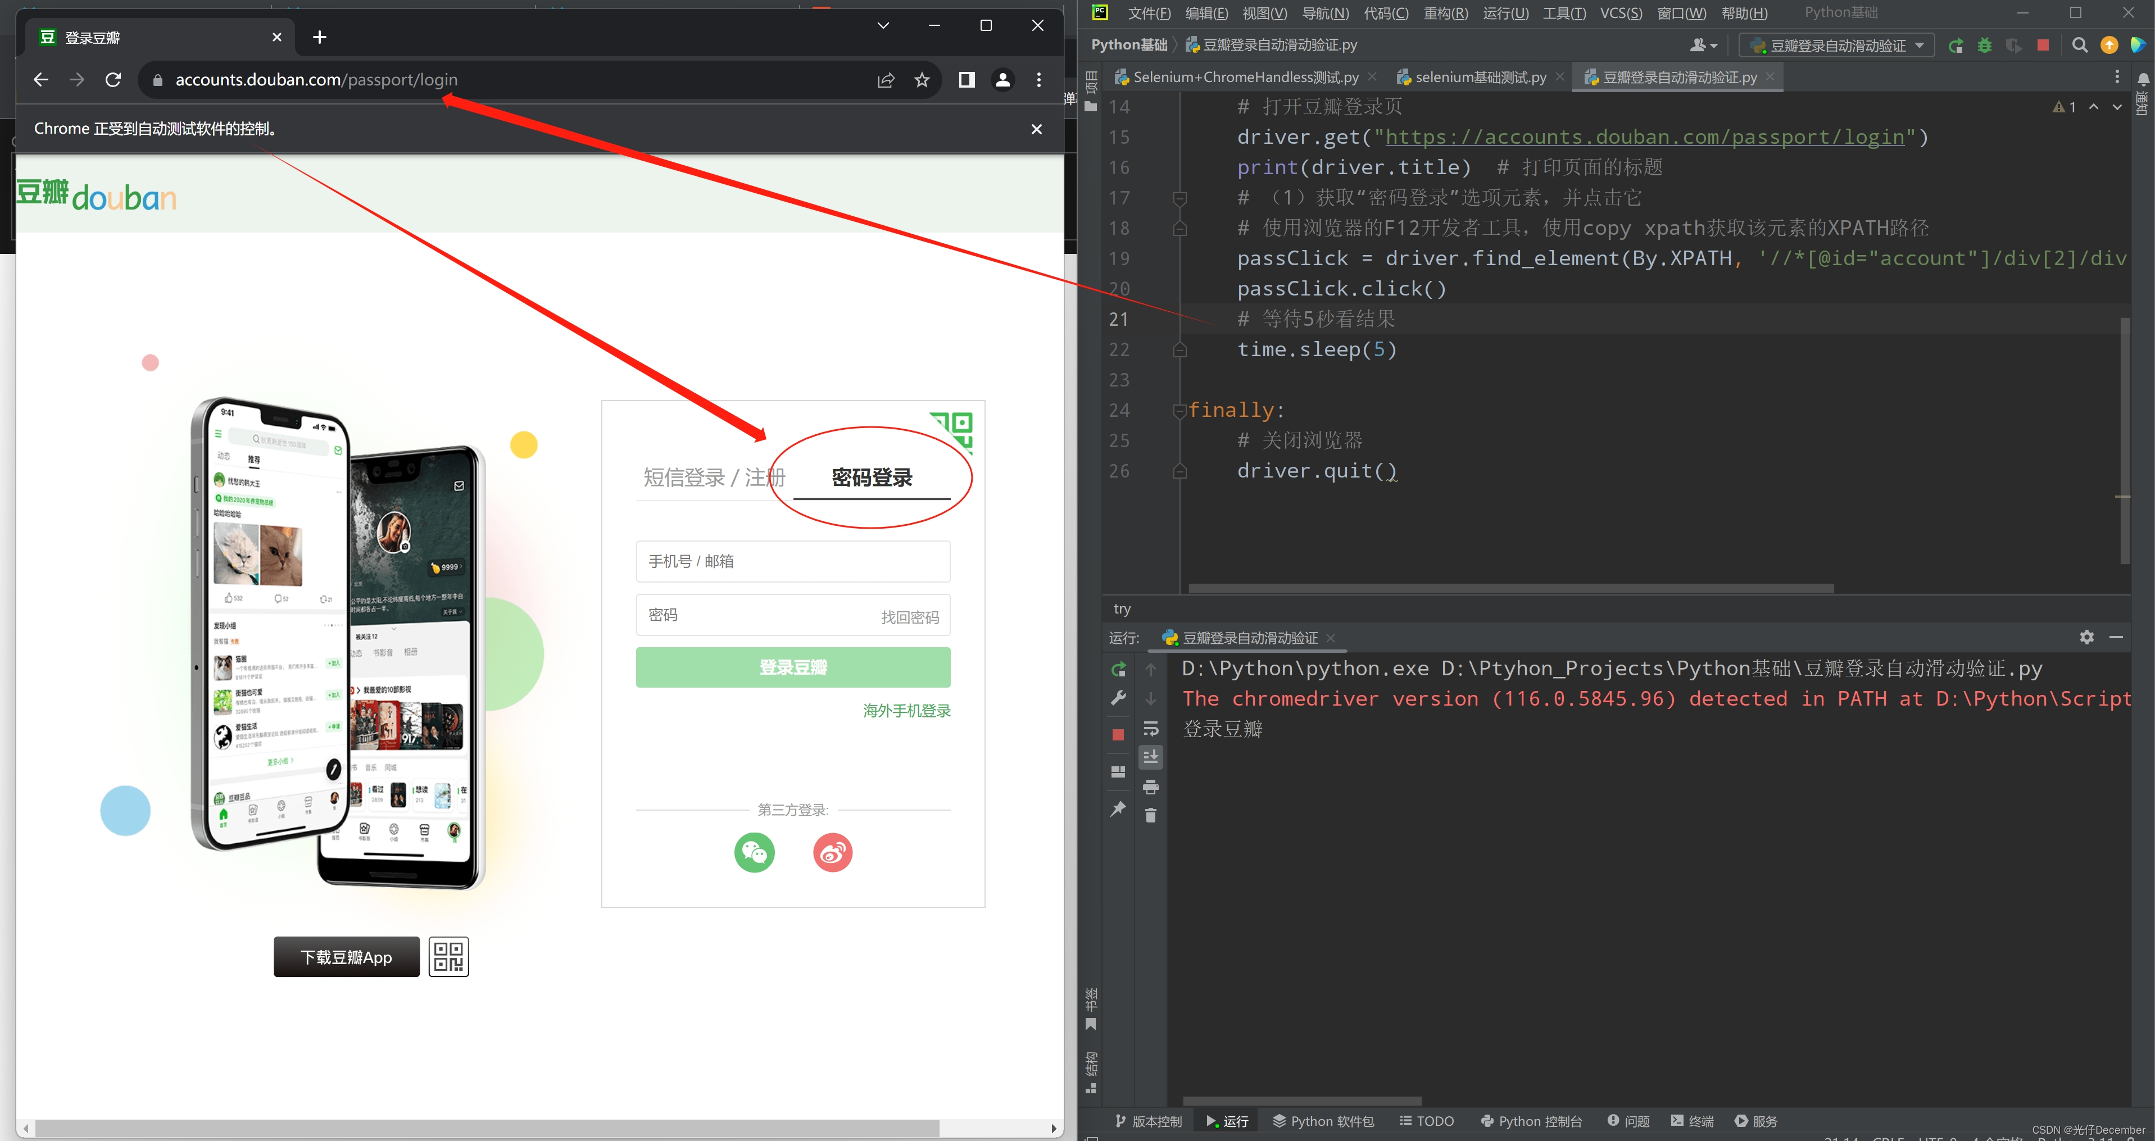Reload the Douban login page
This screenshot has height=1141, width=2155.
pyautogui.click(x=113, y=79)
